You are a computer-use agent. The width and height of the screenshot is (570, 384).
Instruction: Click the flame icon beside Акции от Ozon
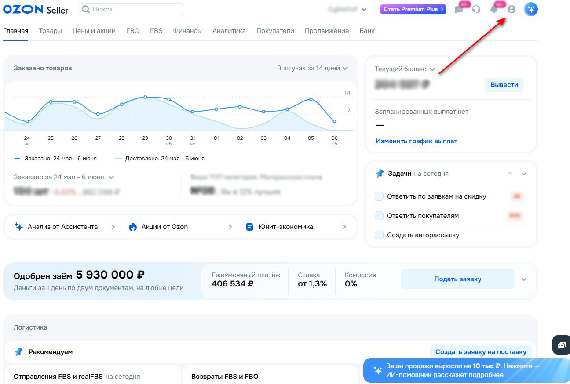(x=133, y=227)
